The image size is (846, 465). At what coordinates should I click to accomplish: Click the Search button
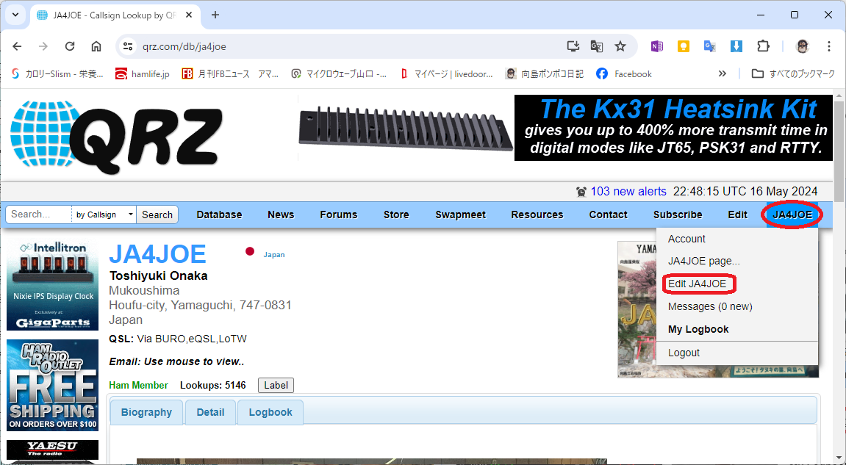pyautogui.click(x=157, y=215)
